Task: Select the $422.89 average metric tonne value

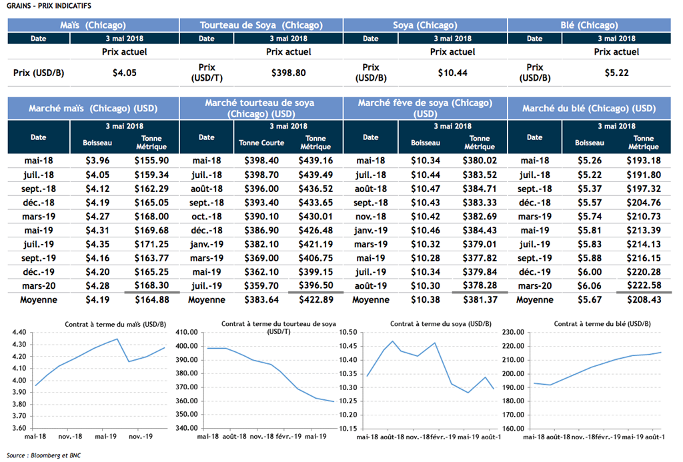Action: [x=315, y=300]
